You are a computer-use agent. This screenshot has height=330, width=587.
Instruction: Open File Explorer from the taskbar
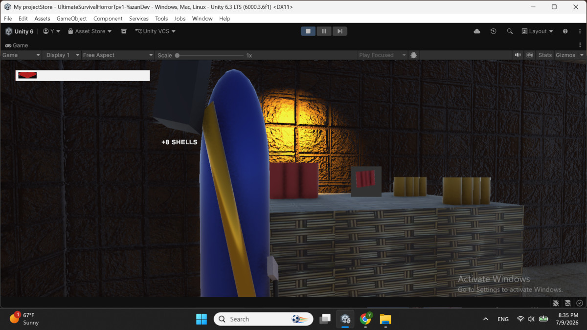(385, 319)
